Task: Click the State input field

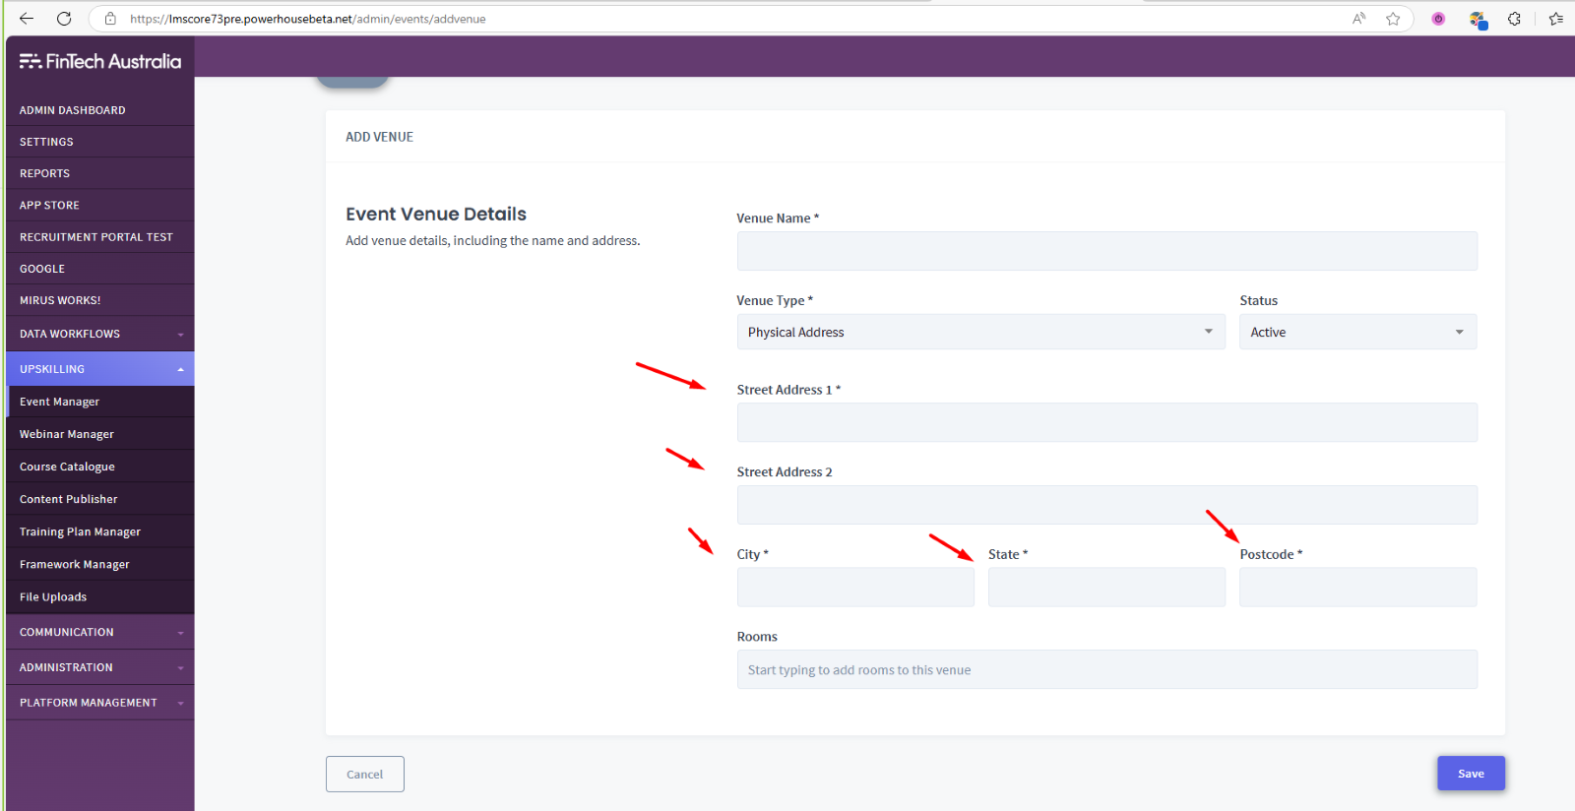Action: coord(1106,587)
